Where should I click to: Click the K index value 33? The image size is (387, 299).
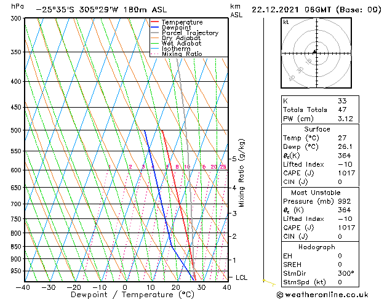[342, 101]
